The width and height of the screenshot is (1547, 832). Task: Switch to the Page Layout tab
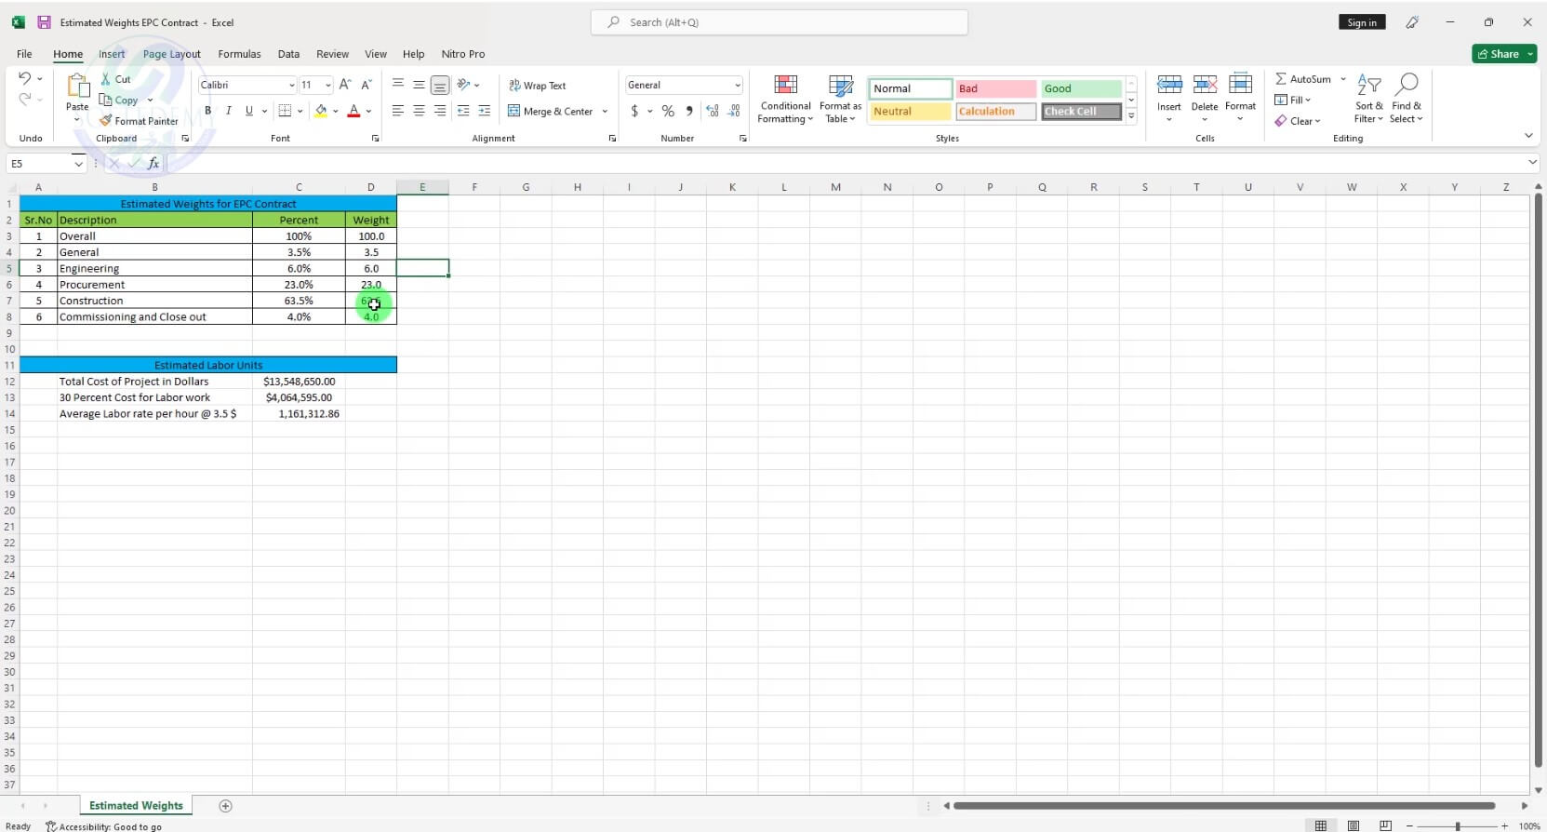(x=172, y=54)
